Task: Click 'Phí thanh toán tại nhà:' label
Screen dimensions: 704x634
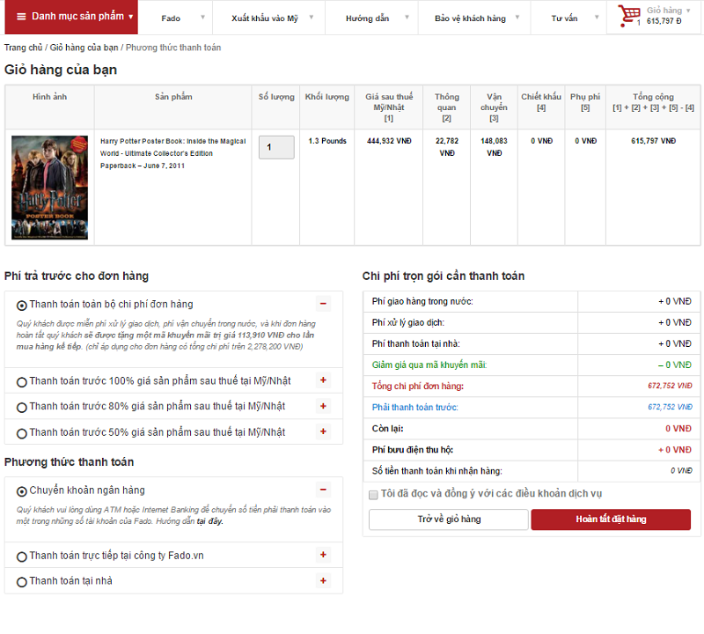Action: coord(415,343)
